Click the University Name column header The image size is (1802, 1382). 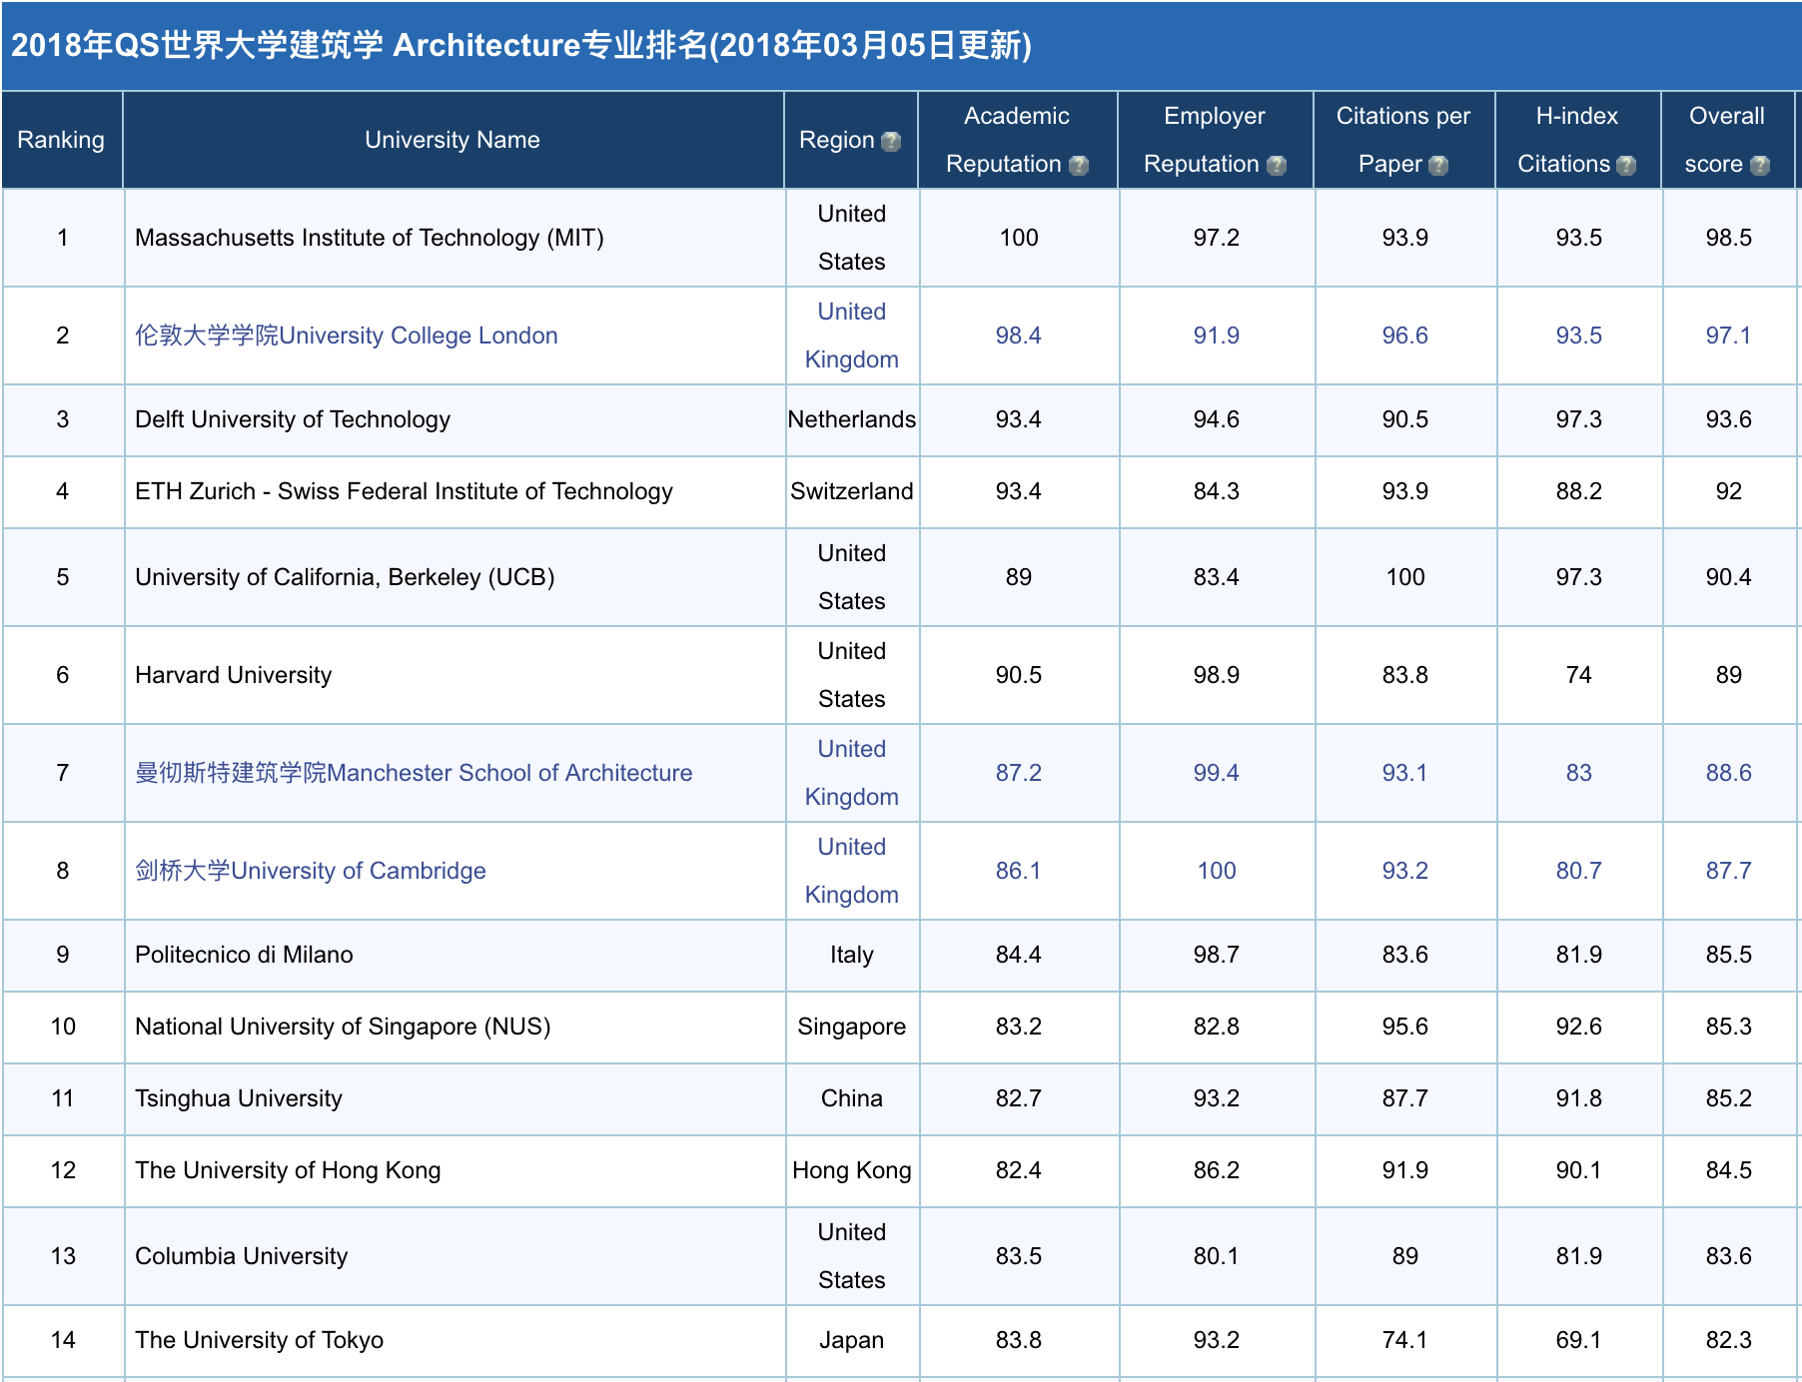point(452,140)
